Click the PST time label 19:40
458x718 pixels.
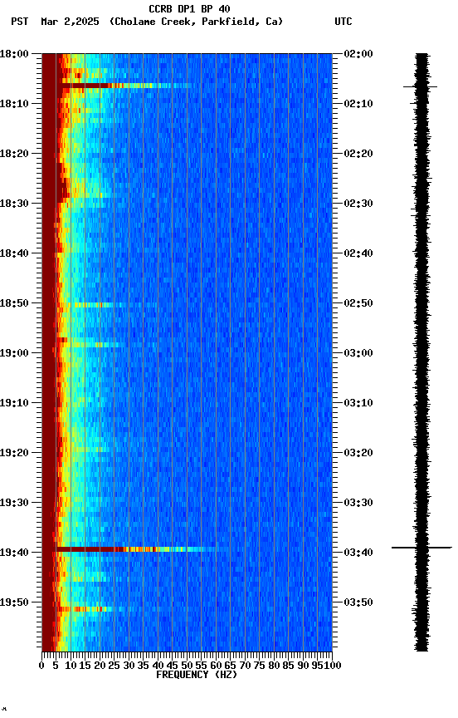[14, 553]
